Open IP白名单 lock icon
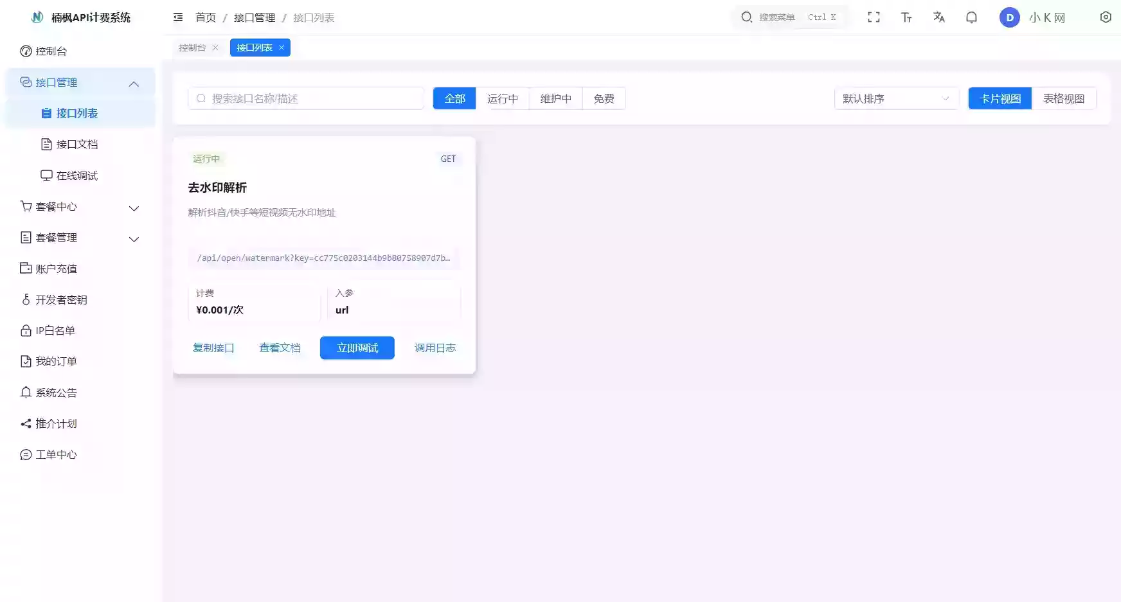Image resolution: width=1121 pixels, height=602 pixels. click(25, 330)
